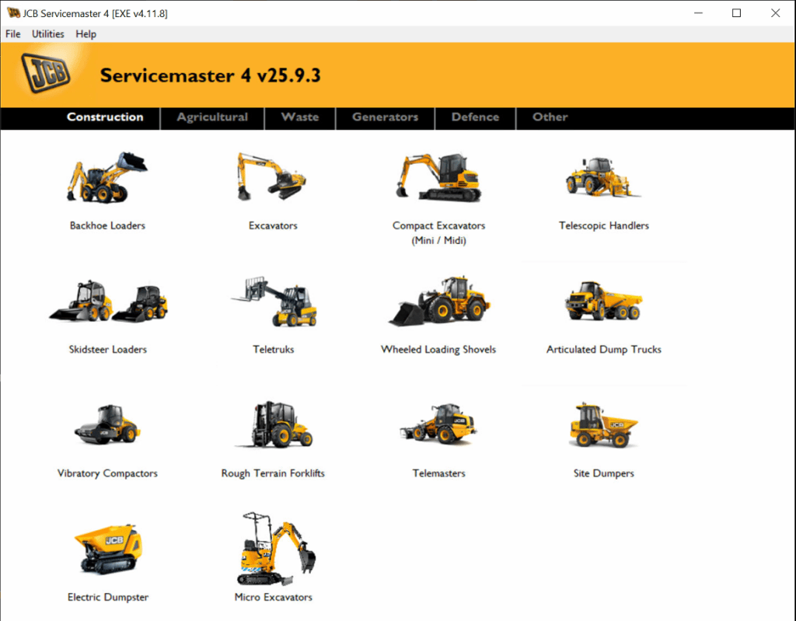Open the Utilities menu
The width and height of the screenshot is (796, 621).
[x=47, y=33]
